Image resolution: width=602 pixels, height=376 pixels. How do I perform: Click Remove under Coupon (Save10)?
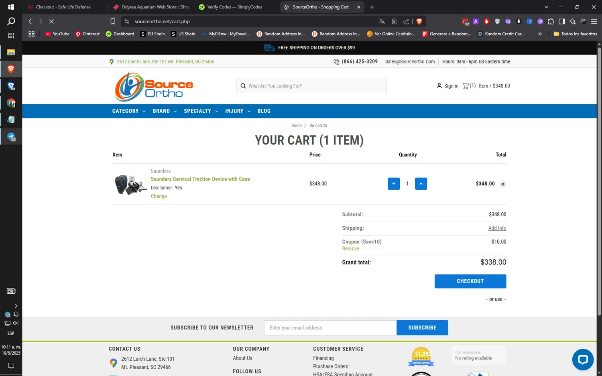pyautogui.click(x=350, y=249)
